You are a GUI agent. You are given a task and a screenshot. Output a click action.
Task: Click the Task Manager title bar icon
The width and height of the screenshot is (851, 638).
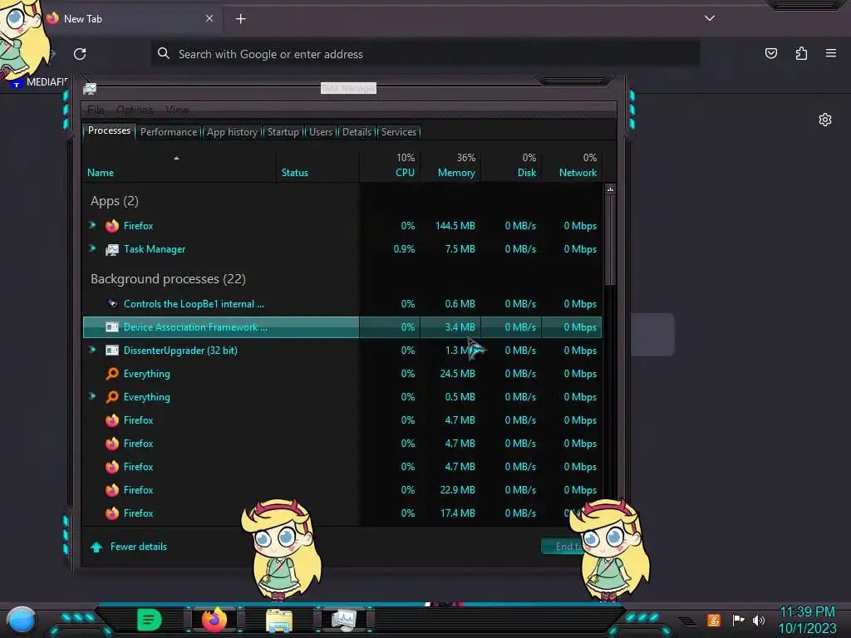[90, 88]
